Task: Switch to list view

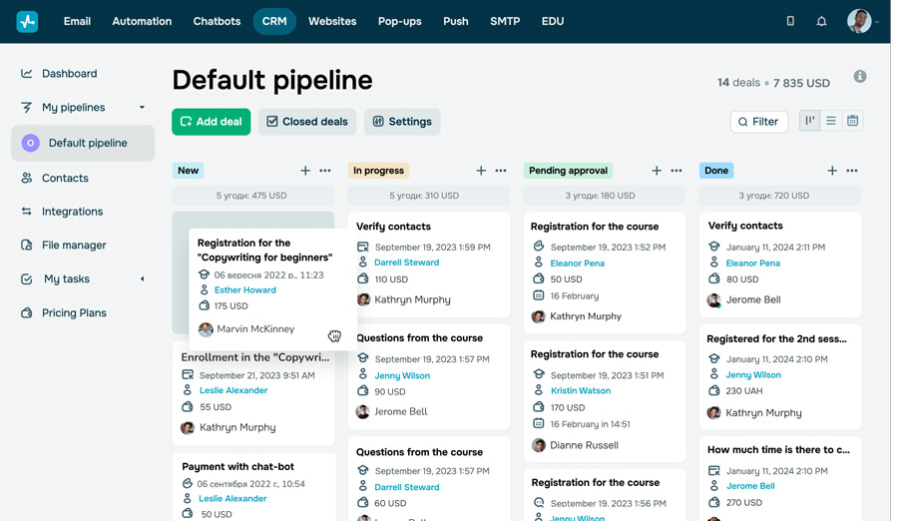Action: pyautogui.click(x=831, y=121)
